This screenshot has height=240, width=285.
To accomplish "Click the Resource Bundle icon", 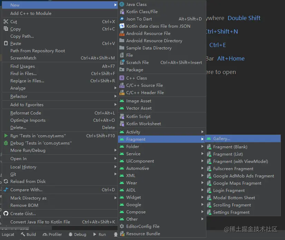I will point(122,234).
